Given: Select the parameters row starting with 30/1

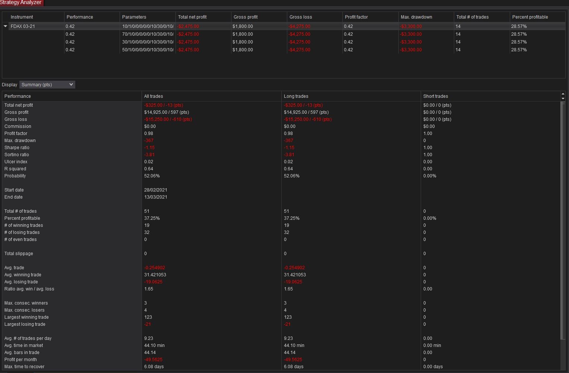Looking at the screenshot, I should (147, 42).
